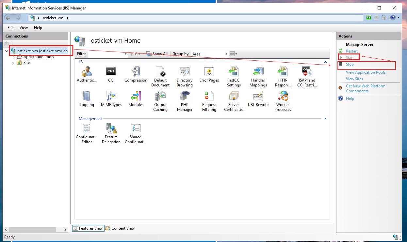Open the Compression feature
This screenshot has width=407, height=242.
(136, 74)
